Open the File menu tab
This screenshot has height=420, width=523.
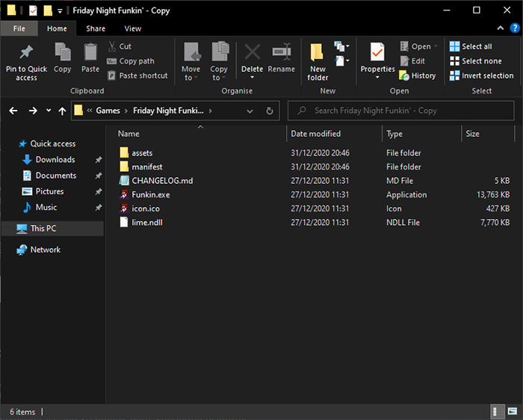tap(19, 28)
